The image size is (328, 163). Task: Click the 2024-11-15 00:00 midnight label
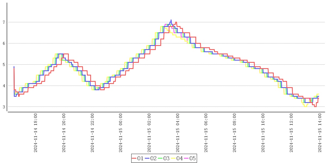[x=121, y=133]
